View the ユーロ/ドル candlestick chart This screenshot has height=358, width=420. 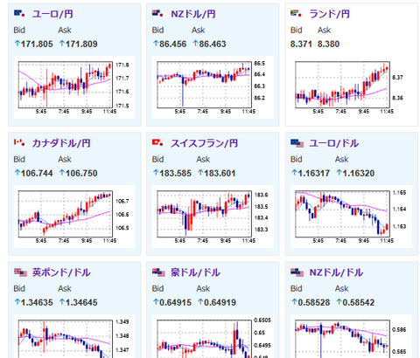(351, 217)
